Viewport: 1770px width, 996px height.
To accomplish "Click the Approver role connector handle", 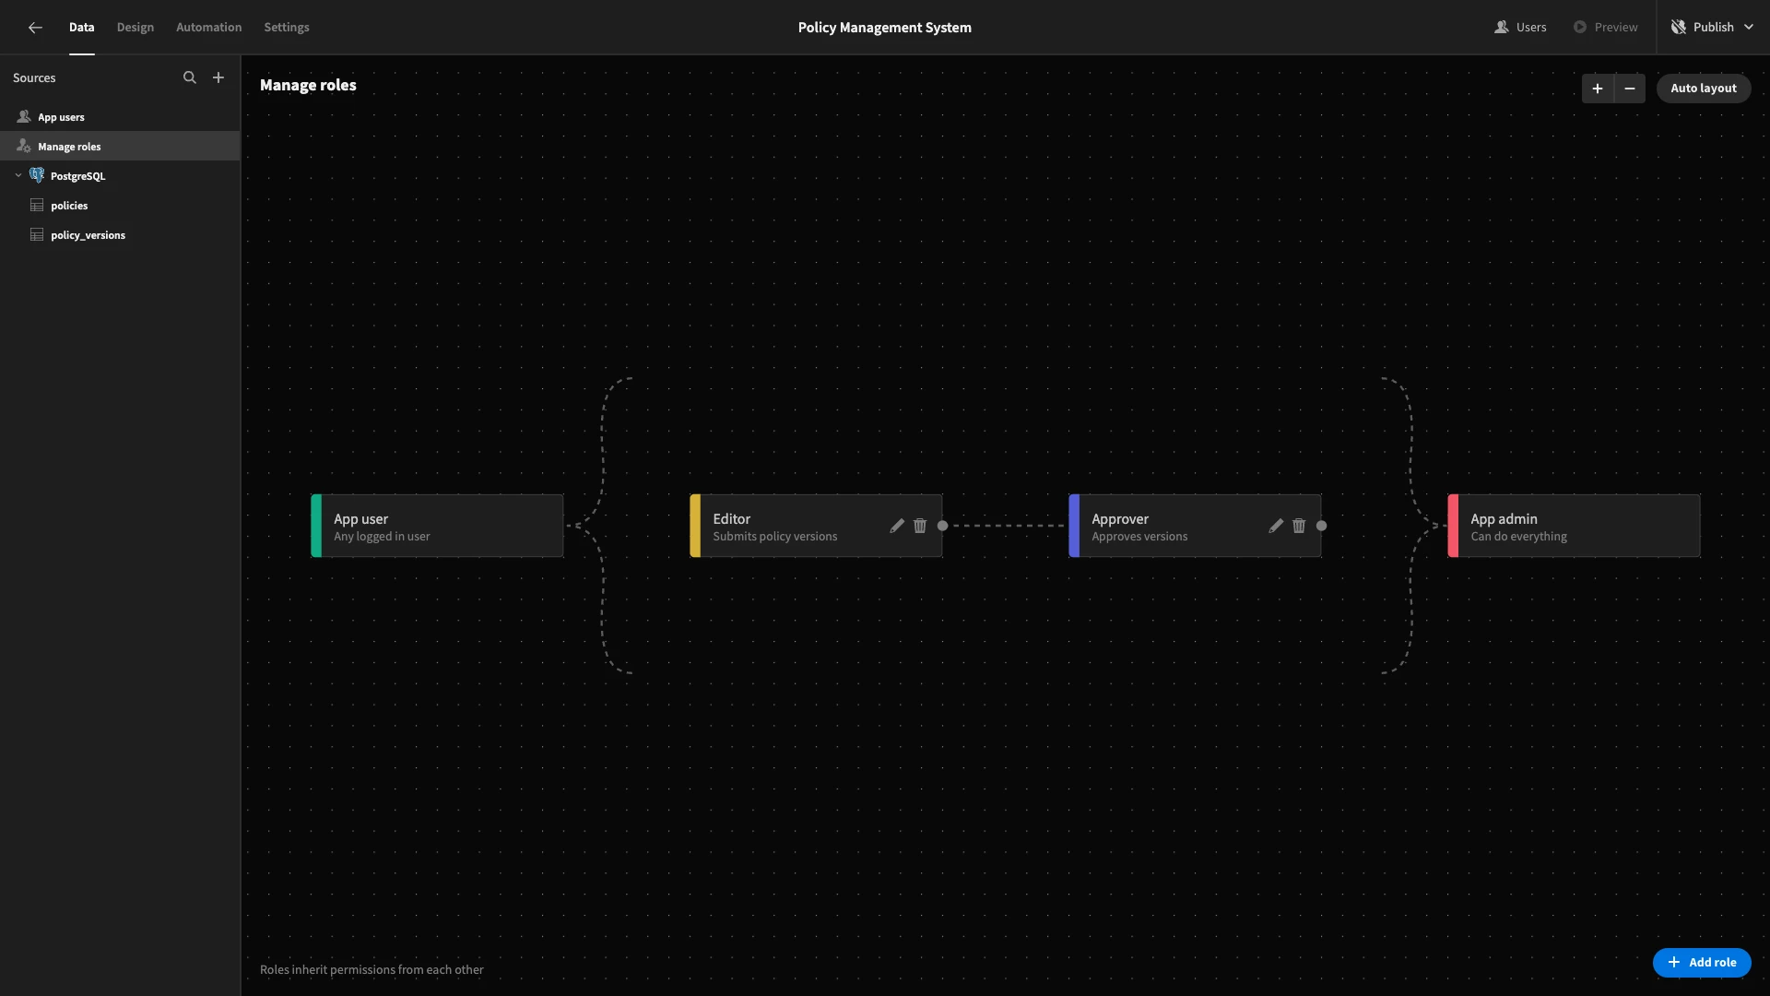I will [1321, 526].
